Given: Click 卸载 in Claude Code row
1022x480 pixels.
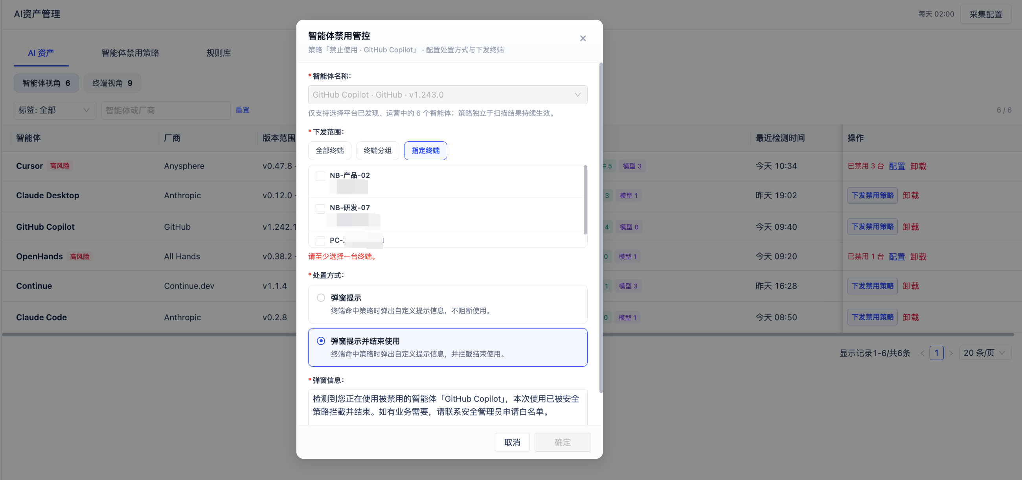Looking at the screenshot, I should (x=910, y=317).
